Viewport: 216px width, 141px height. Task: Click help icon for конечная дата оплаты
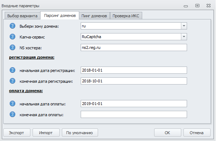pyautogui.click(x=12, y=114)
